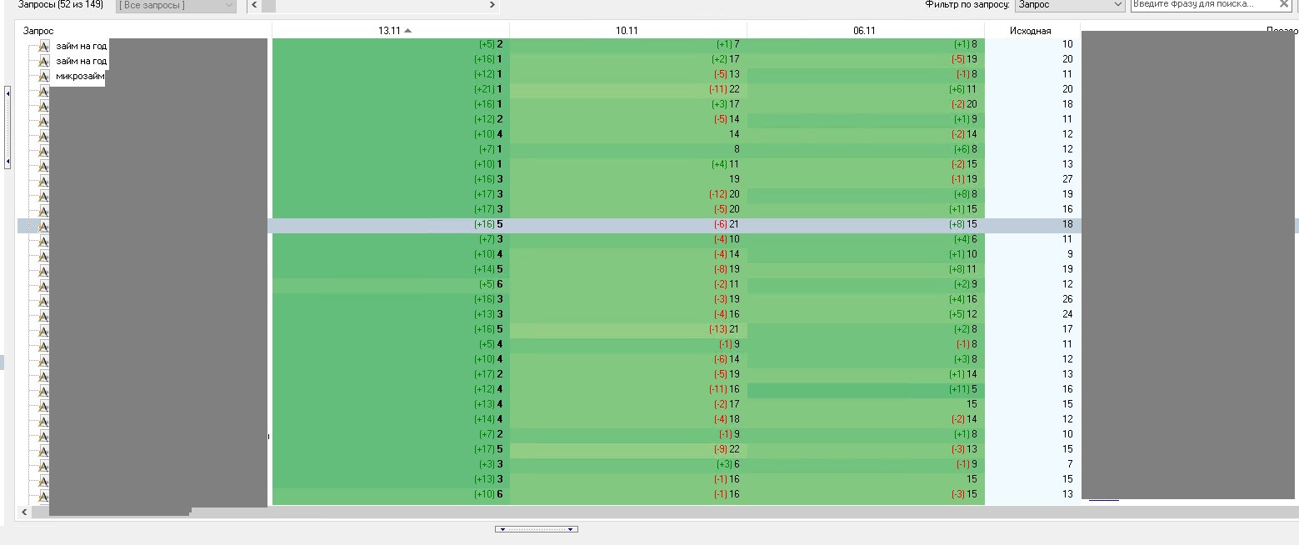Click the (+4) 16 cell in 06.11 column
Image resolution: width=1299 pixels, height=545 pixels.
[x=866, y=299]
